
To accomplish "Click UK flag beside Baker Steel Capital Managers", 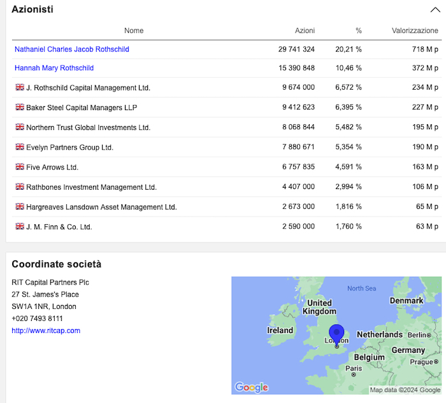I will coord(20,107).
